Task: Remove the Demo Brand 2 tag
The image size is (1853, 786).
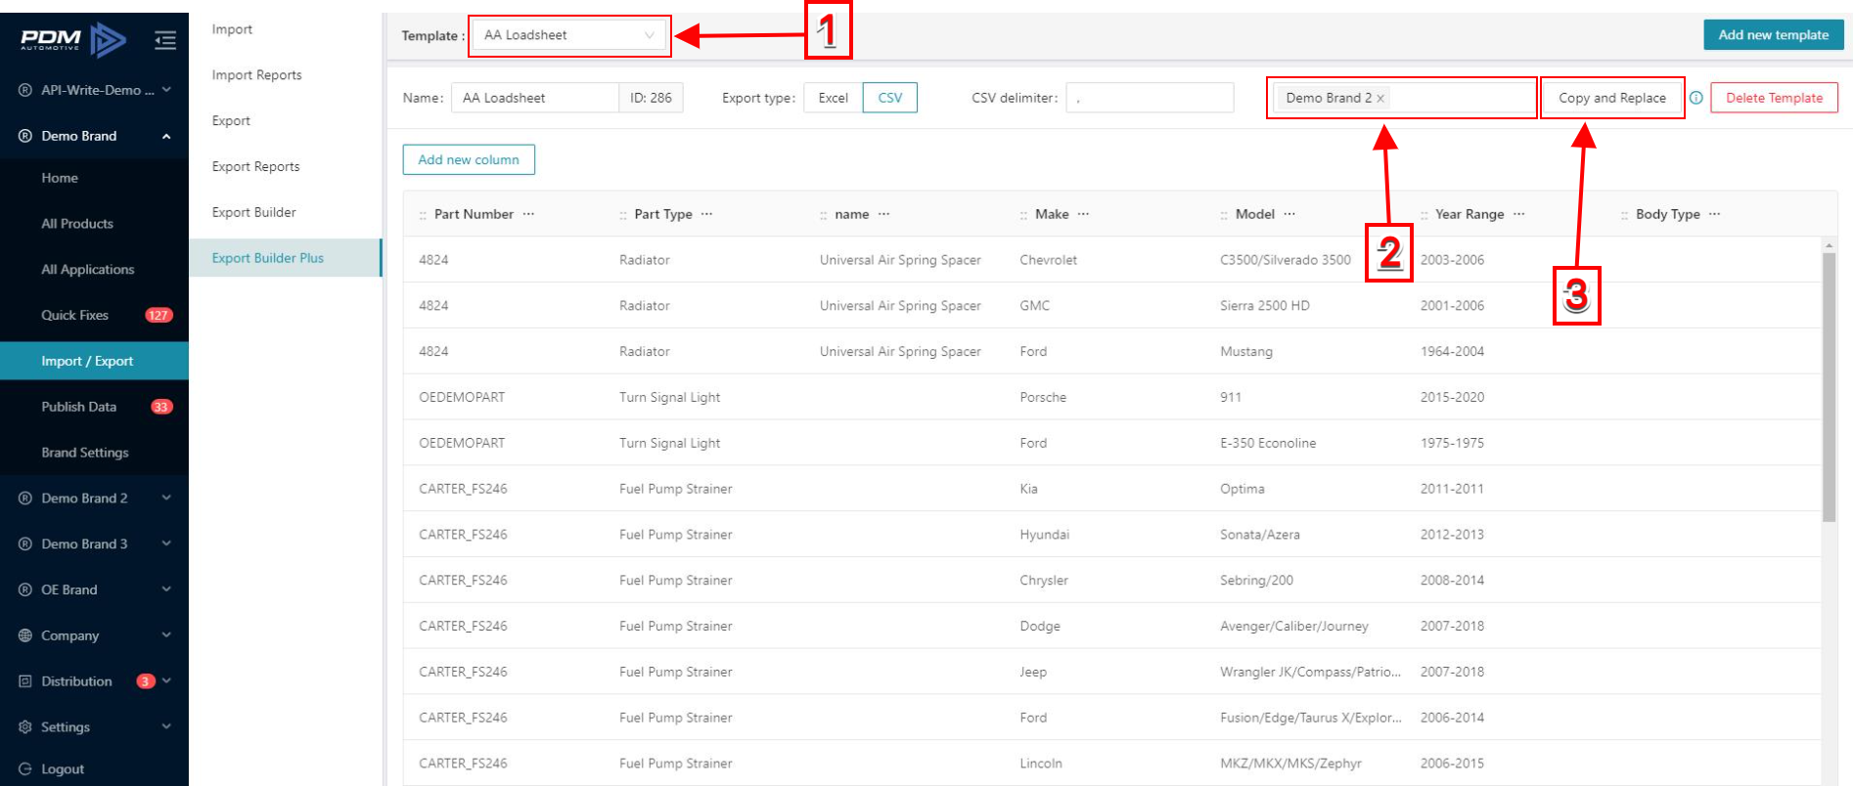Action: coord(1380,99)
